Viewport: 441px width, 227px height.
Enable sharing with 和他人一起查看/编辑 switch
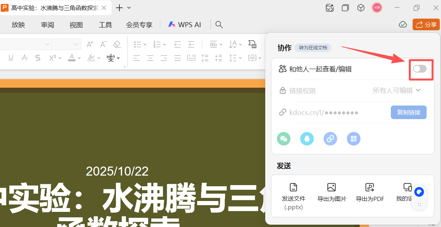(x=420, y=68)
